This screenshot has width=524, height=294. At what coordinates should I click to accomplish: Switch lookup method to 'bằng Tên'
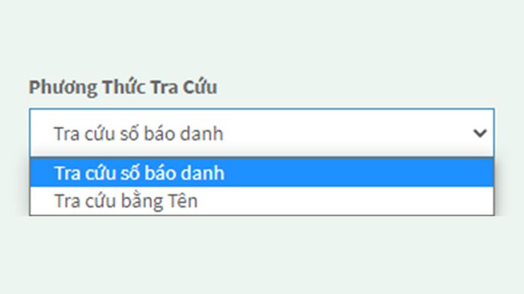[x=262, y=201]
